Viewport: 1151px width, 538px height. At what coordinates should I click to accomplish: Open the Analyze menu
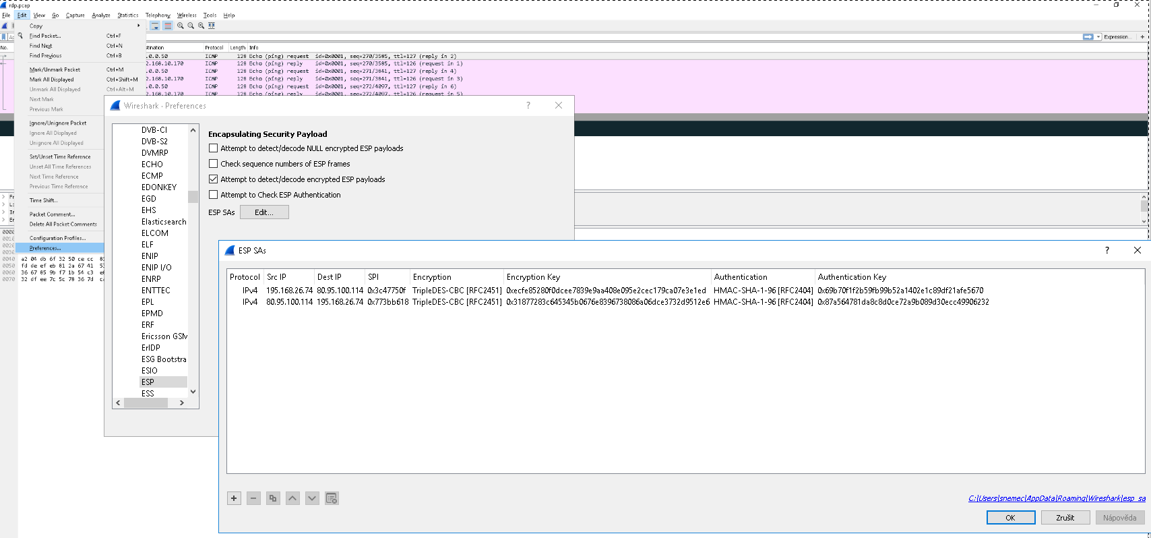coord(101,15)
